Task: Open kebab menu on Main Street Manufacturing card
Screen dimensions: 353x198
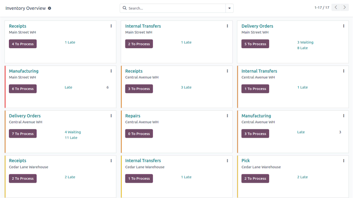Action: coord(111,71)
